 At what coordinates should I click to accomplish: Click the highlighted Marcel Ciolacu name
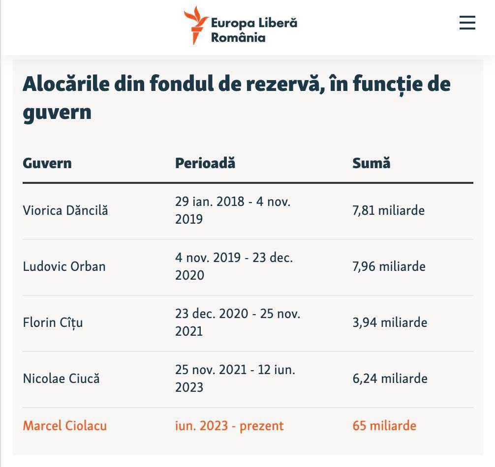pos(65,426)
